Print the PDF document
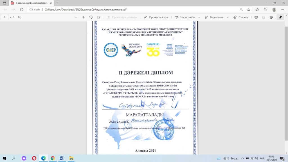The height and width of the screenshot is (162, 288). click(256, 17)
